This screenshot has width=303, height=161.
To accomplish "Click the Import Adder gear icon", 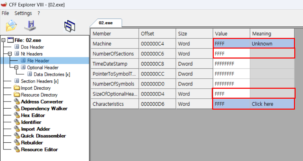I will [17, 129].
